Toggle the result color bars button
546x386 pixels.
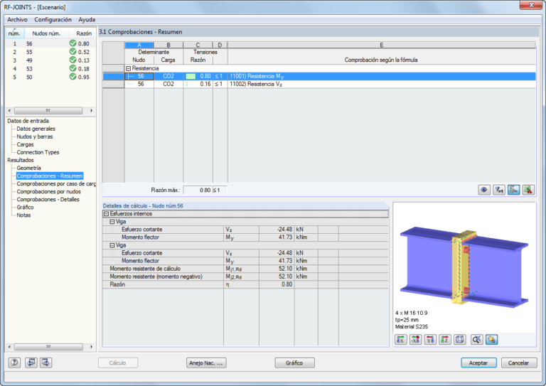(513, 190)
